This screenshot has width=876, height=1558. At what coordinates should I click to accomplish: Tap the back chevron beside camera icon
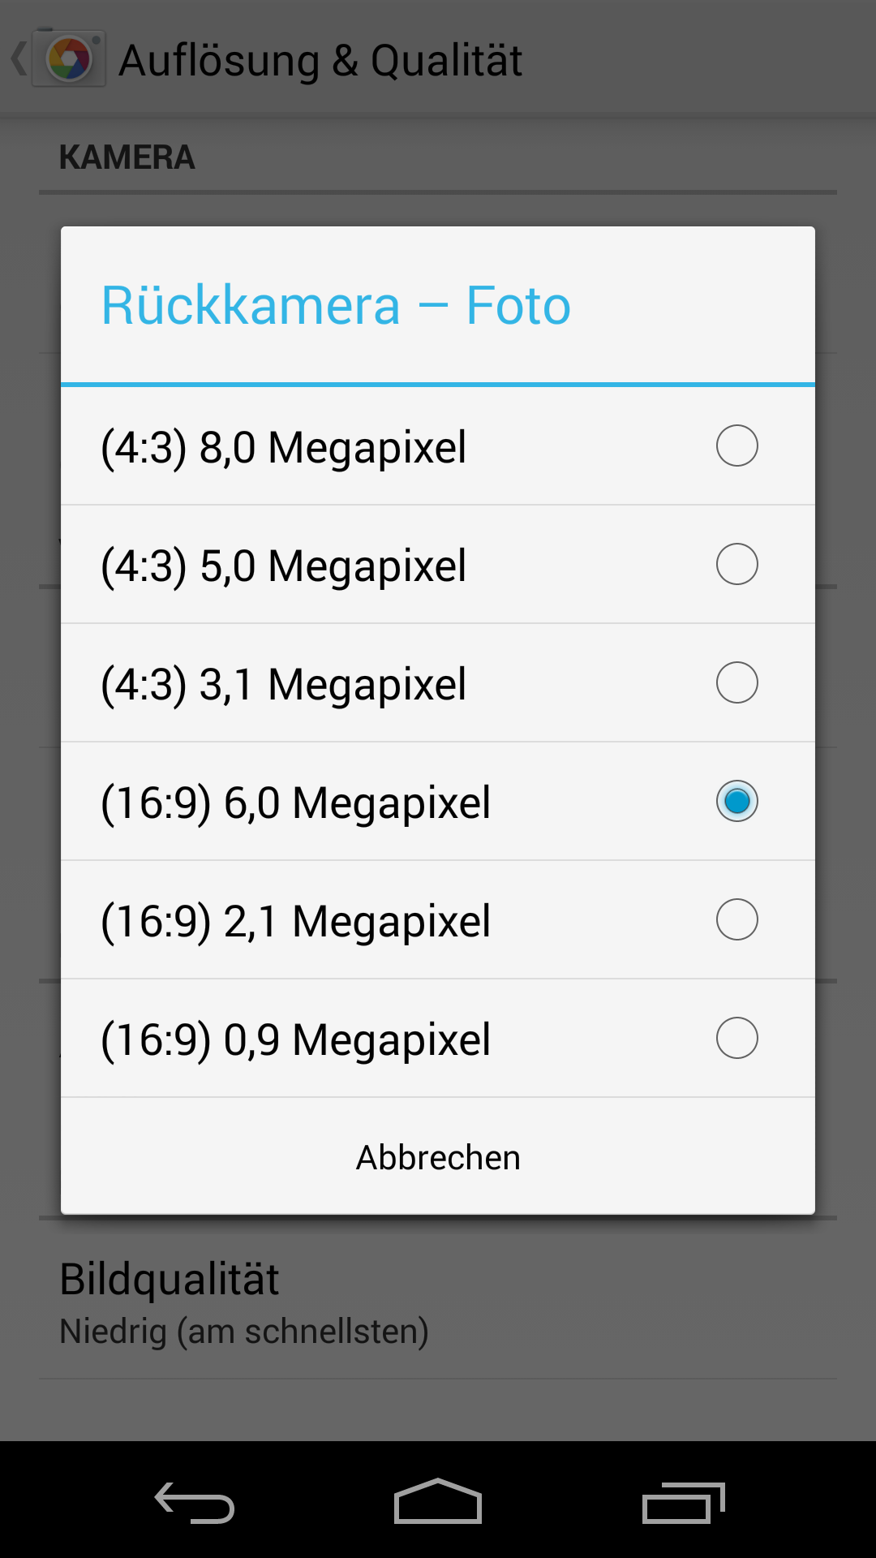pyautogui.click(x=19, y=59)
